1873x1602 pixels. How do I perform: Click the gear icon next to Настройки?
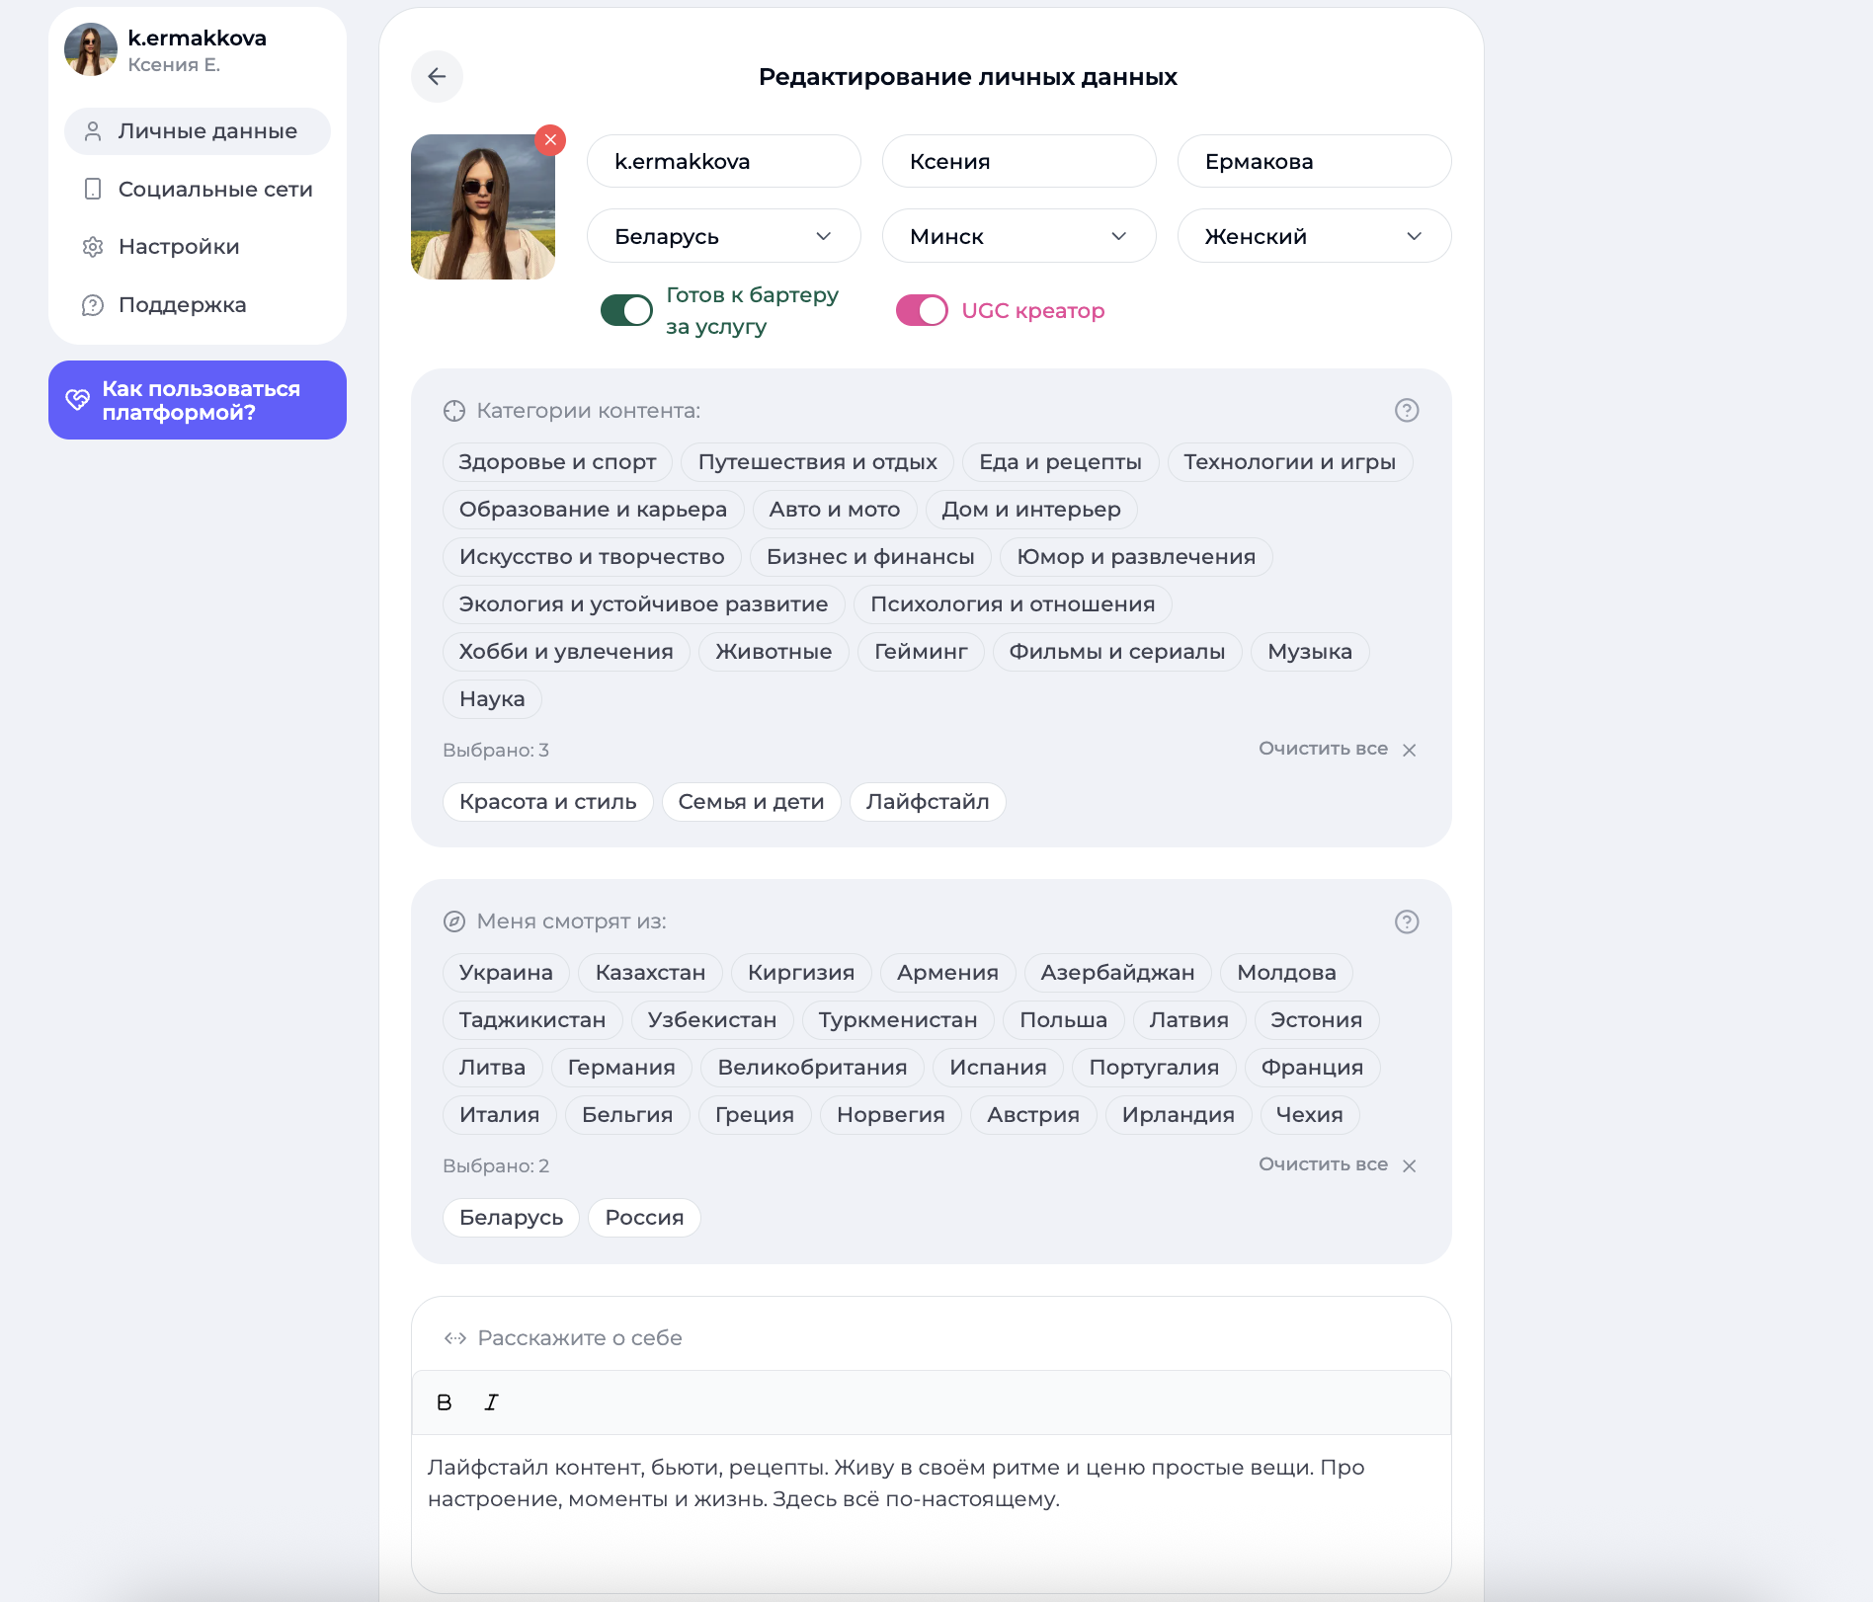pos(92,247)
